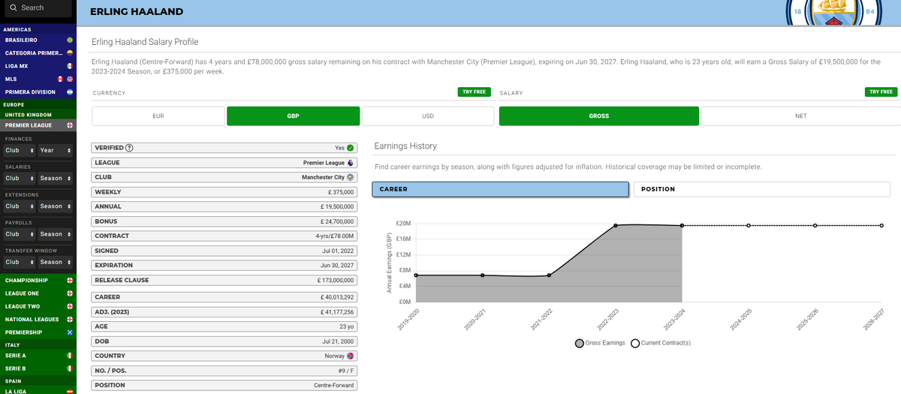Click the Argentina flag beside Primera Division
901x394 pixels.
tap(70, 92)
